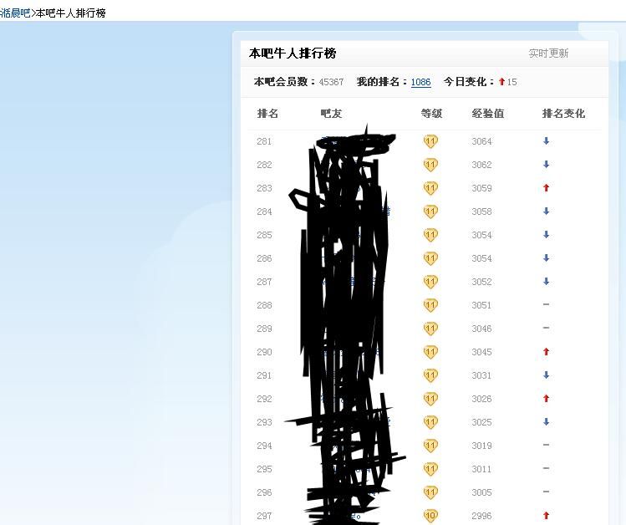
Task: Click experience value 2996
Action: (482, 516)
